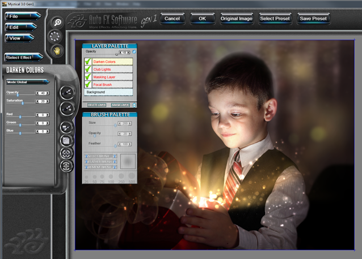
Task: Click the brush Feather slider handle
Action: 115,146
